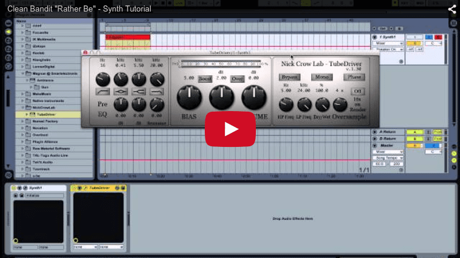Open the second file browser icon in sidebar
This screenshot has width=460, height=258.
click(x=9, y=49)
